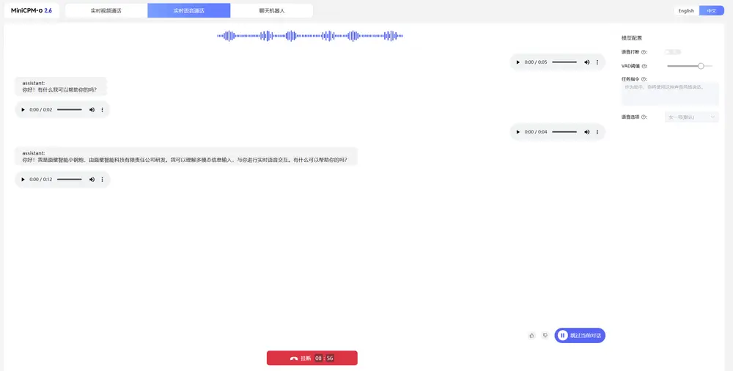733x371 pixels.
Task: Click the 模型配置 heading
Action: point(632,38)
